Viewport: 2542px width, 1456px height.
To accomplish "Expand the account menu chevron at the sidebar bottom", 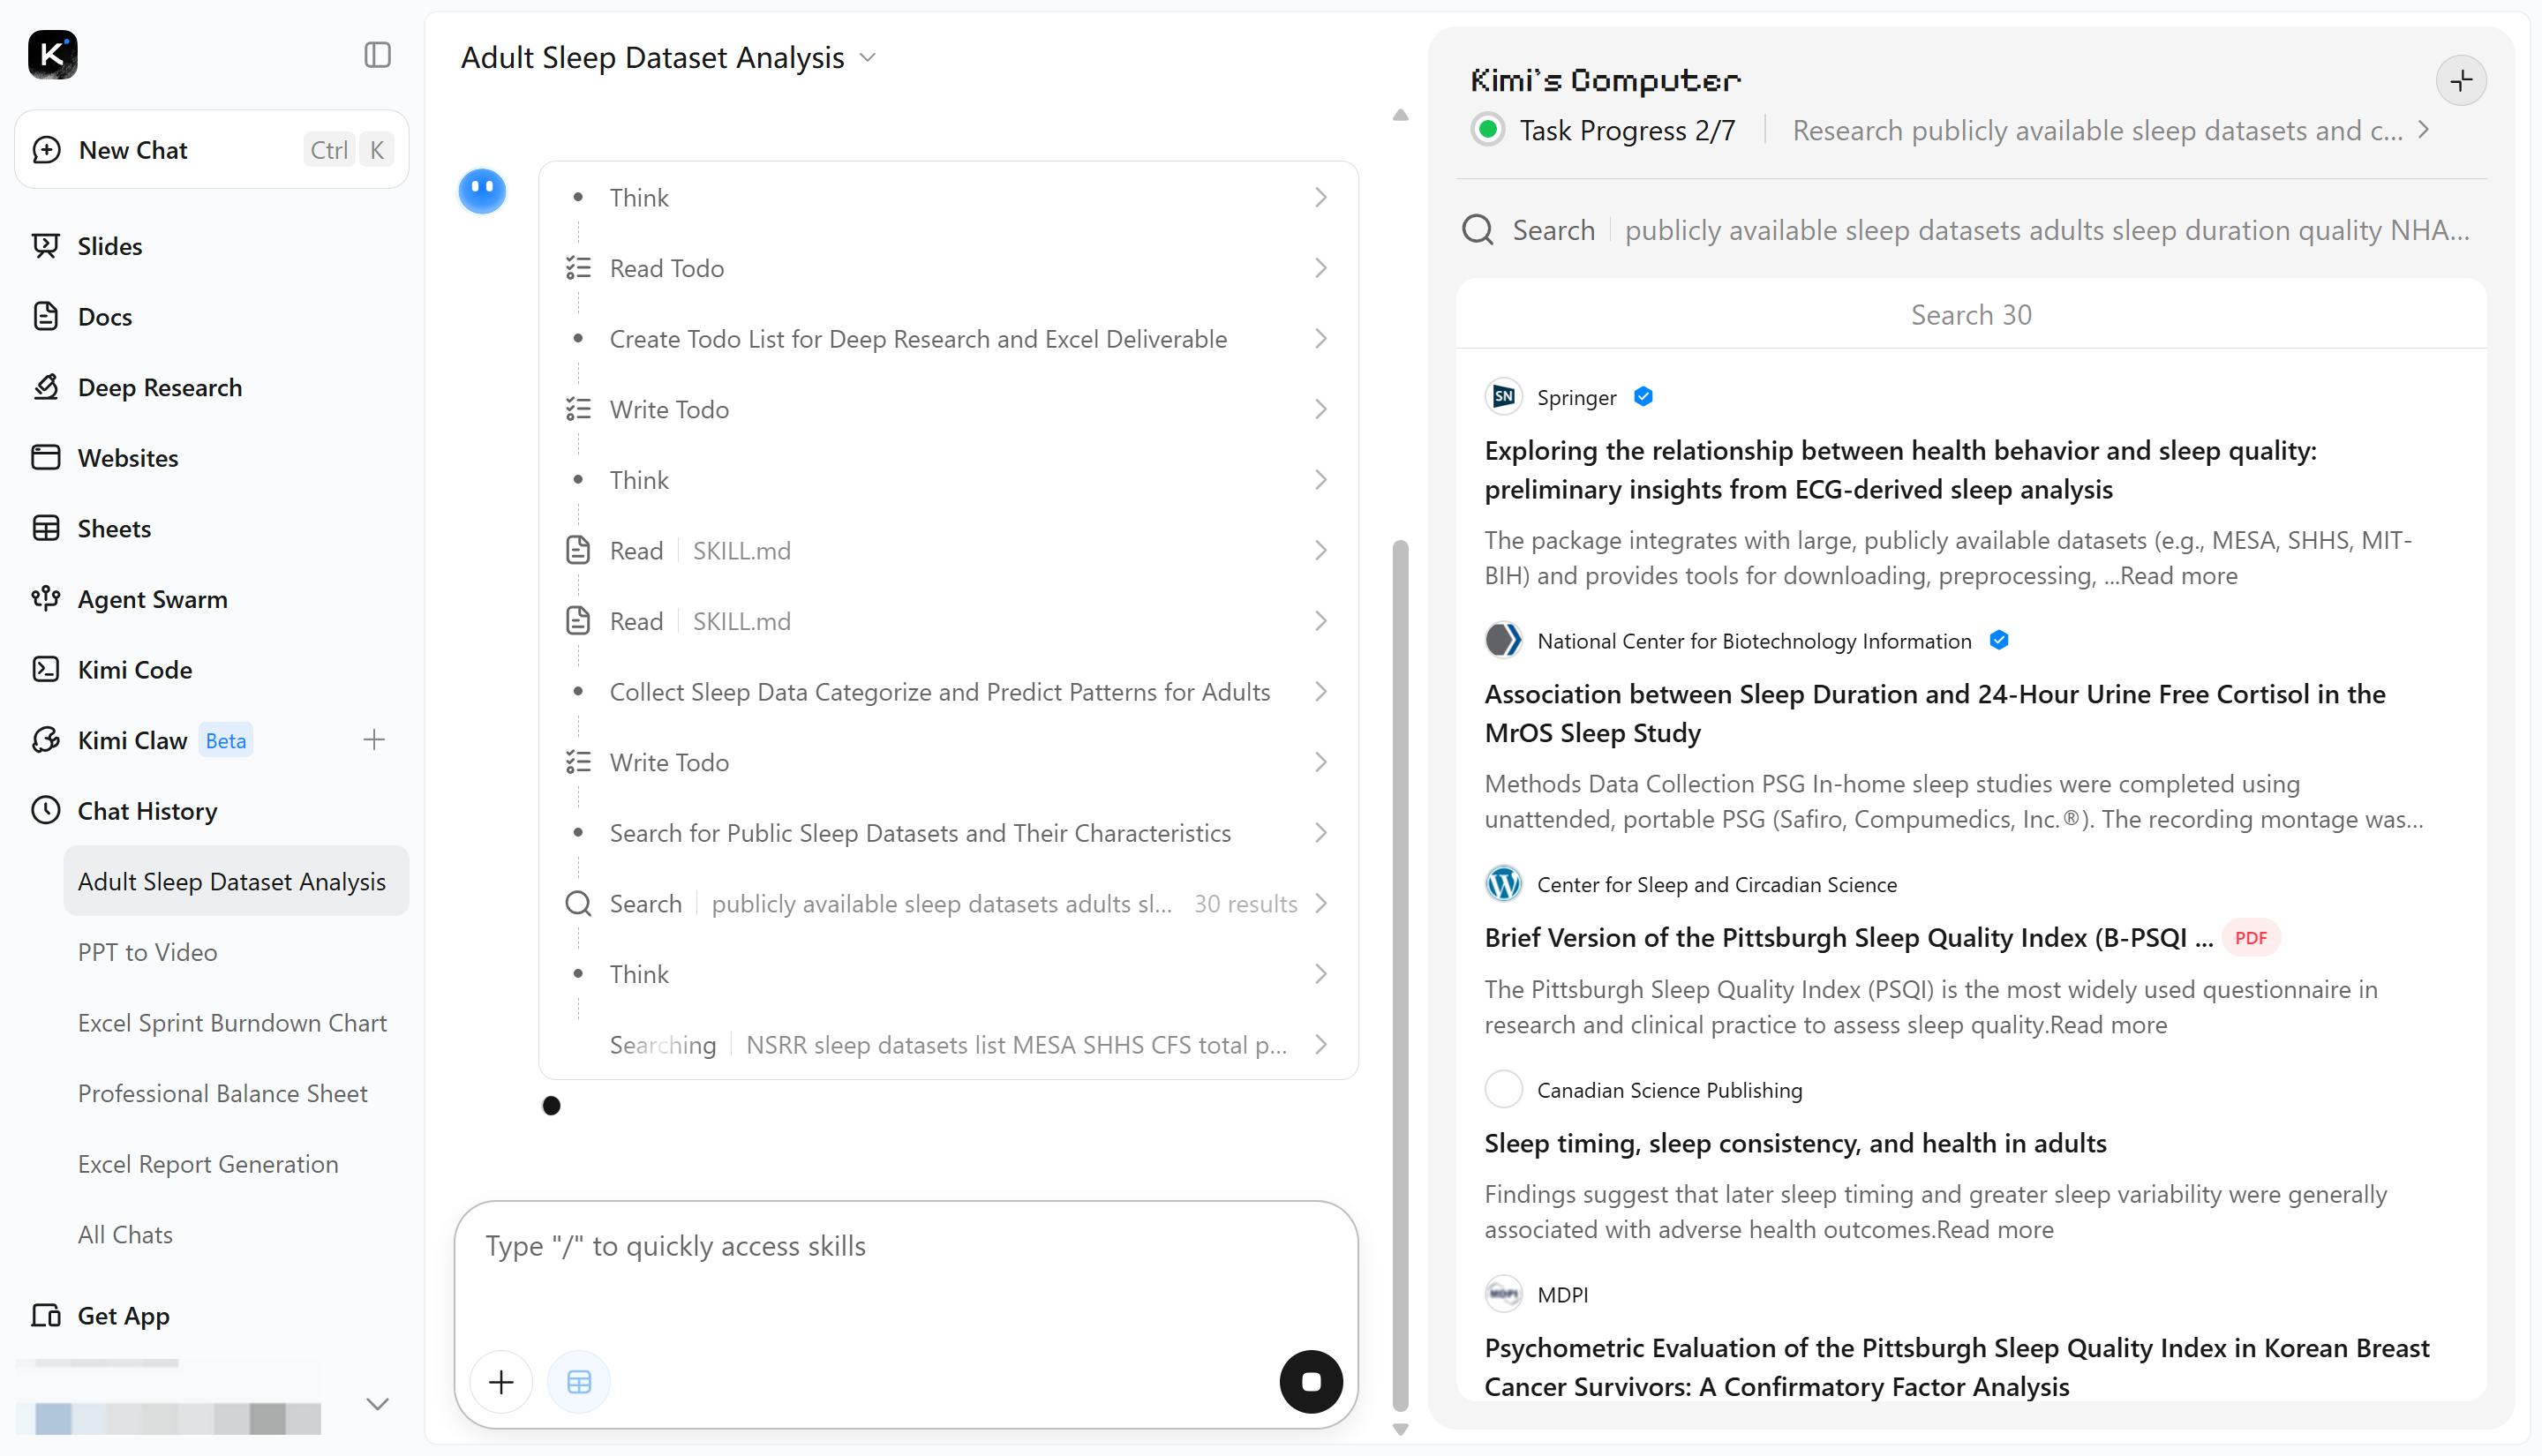I will coord(377,1404).
